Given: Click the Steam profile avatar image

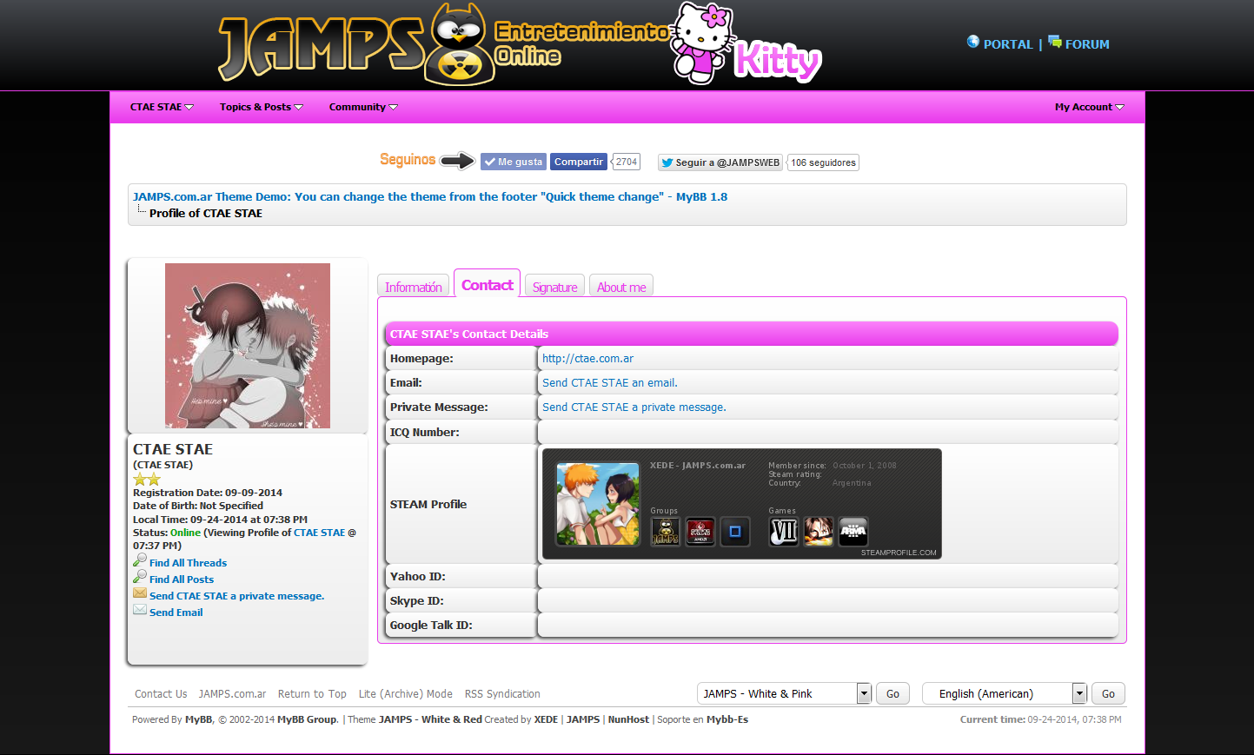Looking at the screenshot, I should click(598, 504).
